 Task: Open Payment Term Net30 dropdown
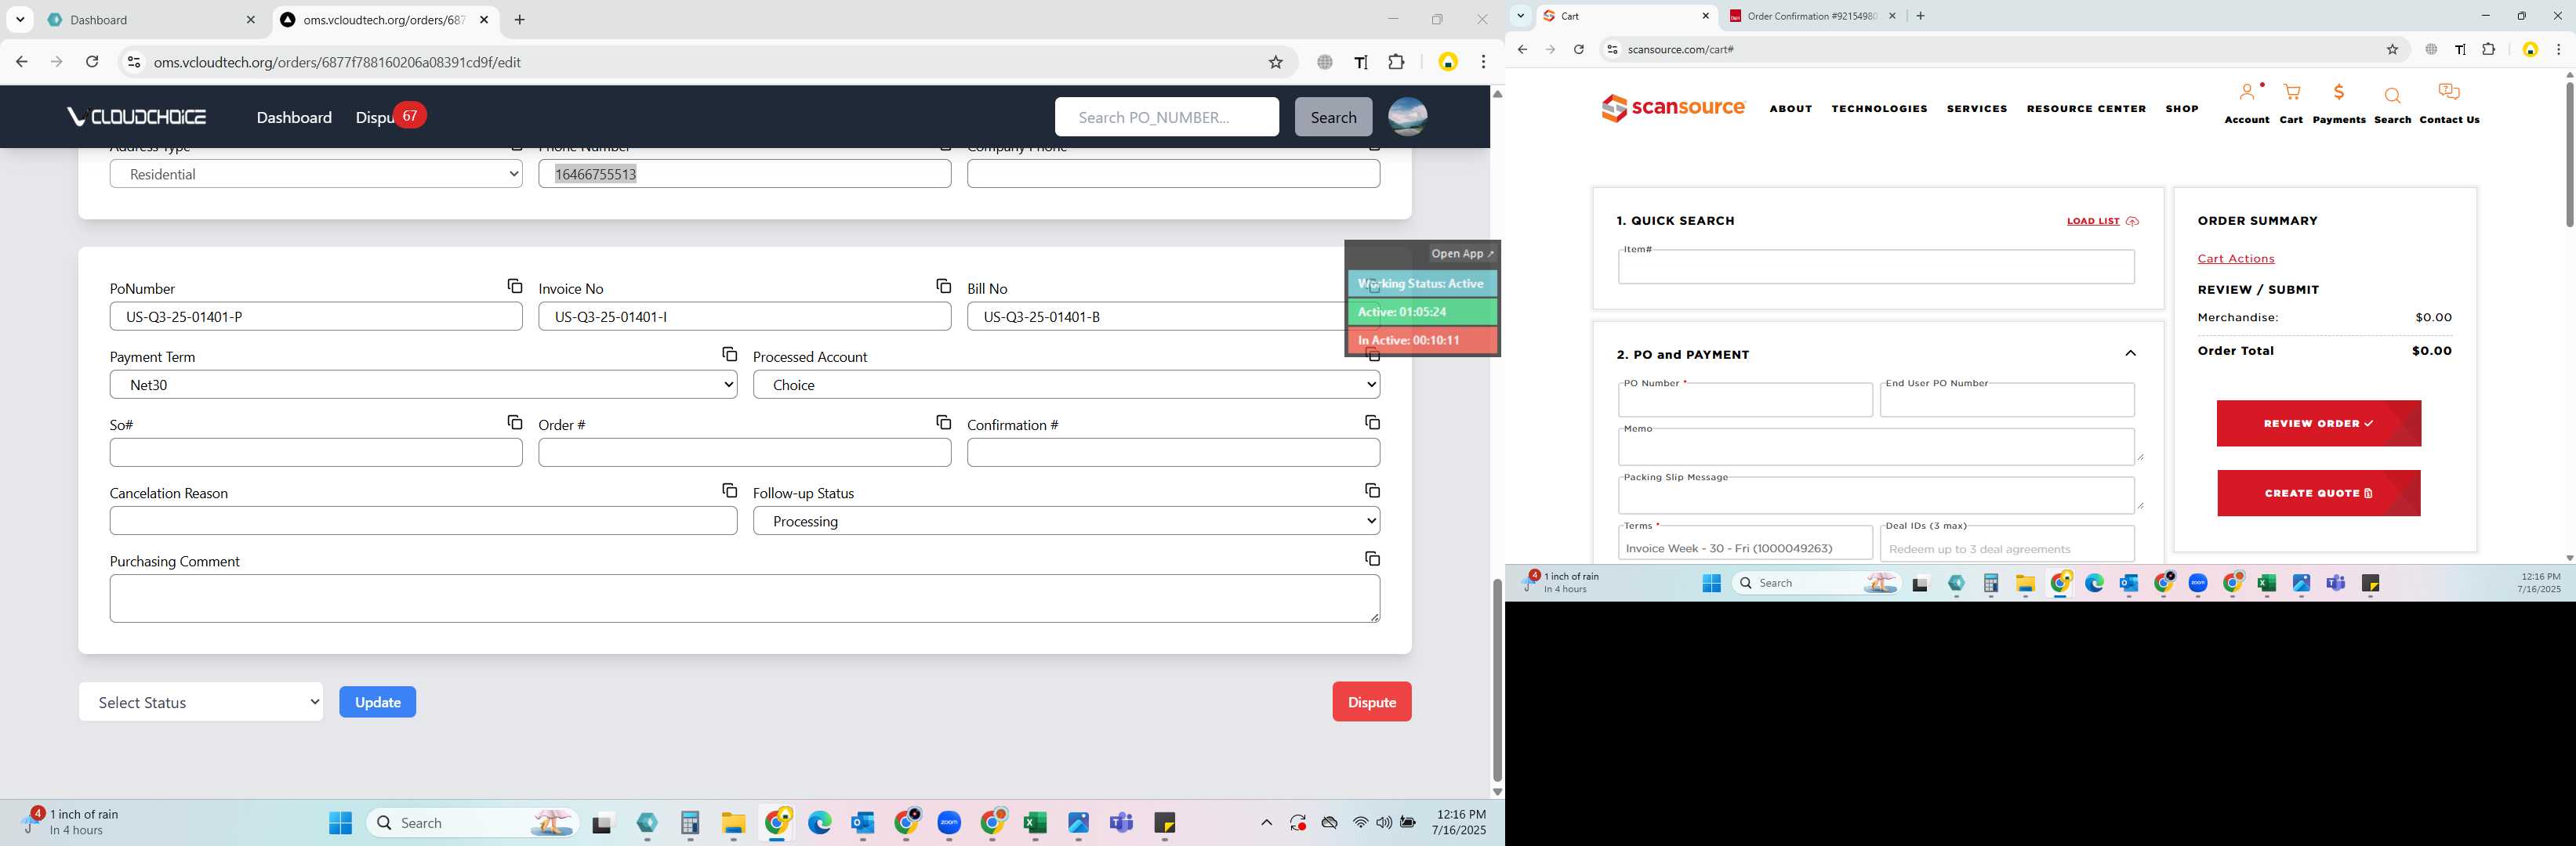point(423,385)
